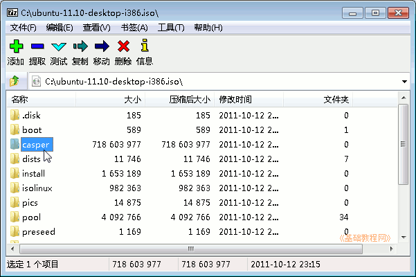Open the 查看(V) menu
This screenshot has height=277, width=416.
[97, 28]
